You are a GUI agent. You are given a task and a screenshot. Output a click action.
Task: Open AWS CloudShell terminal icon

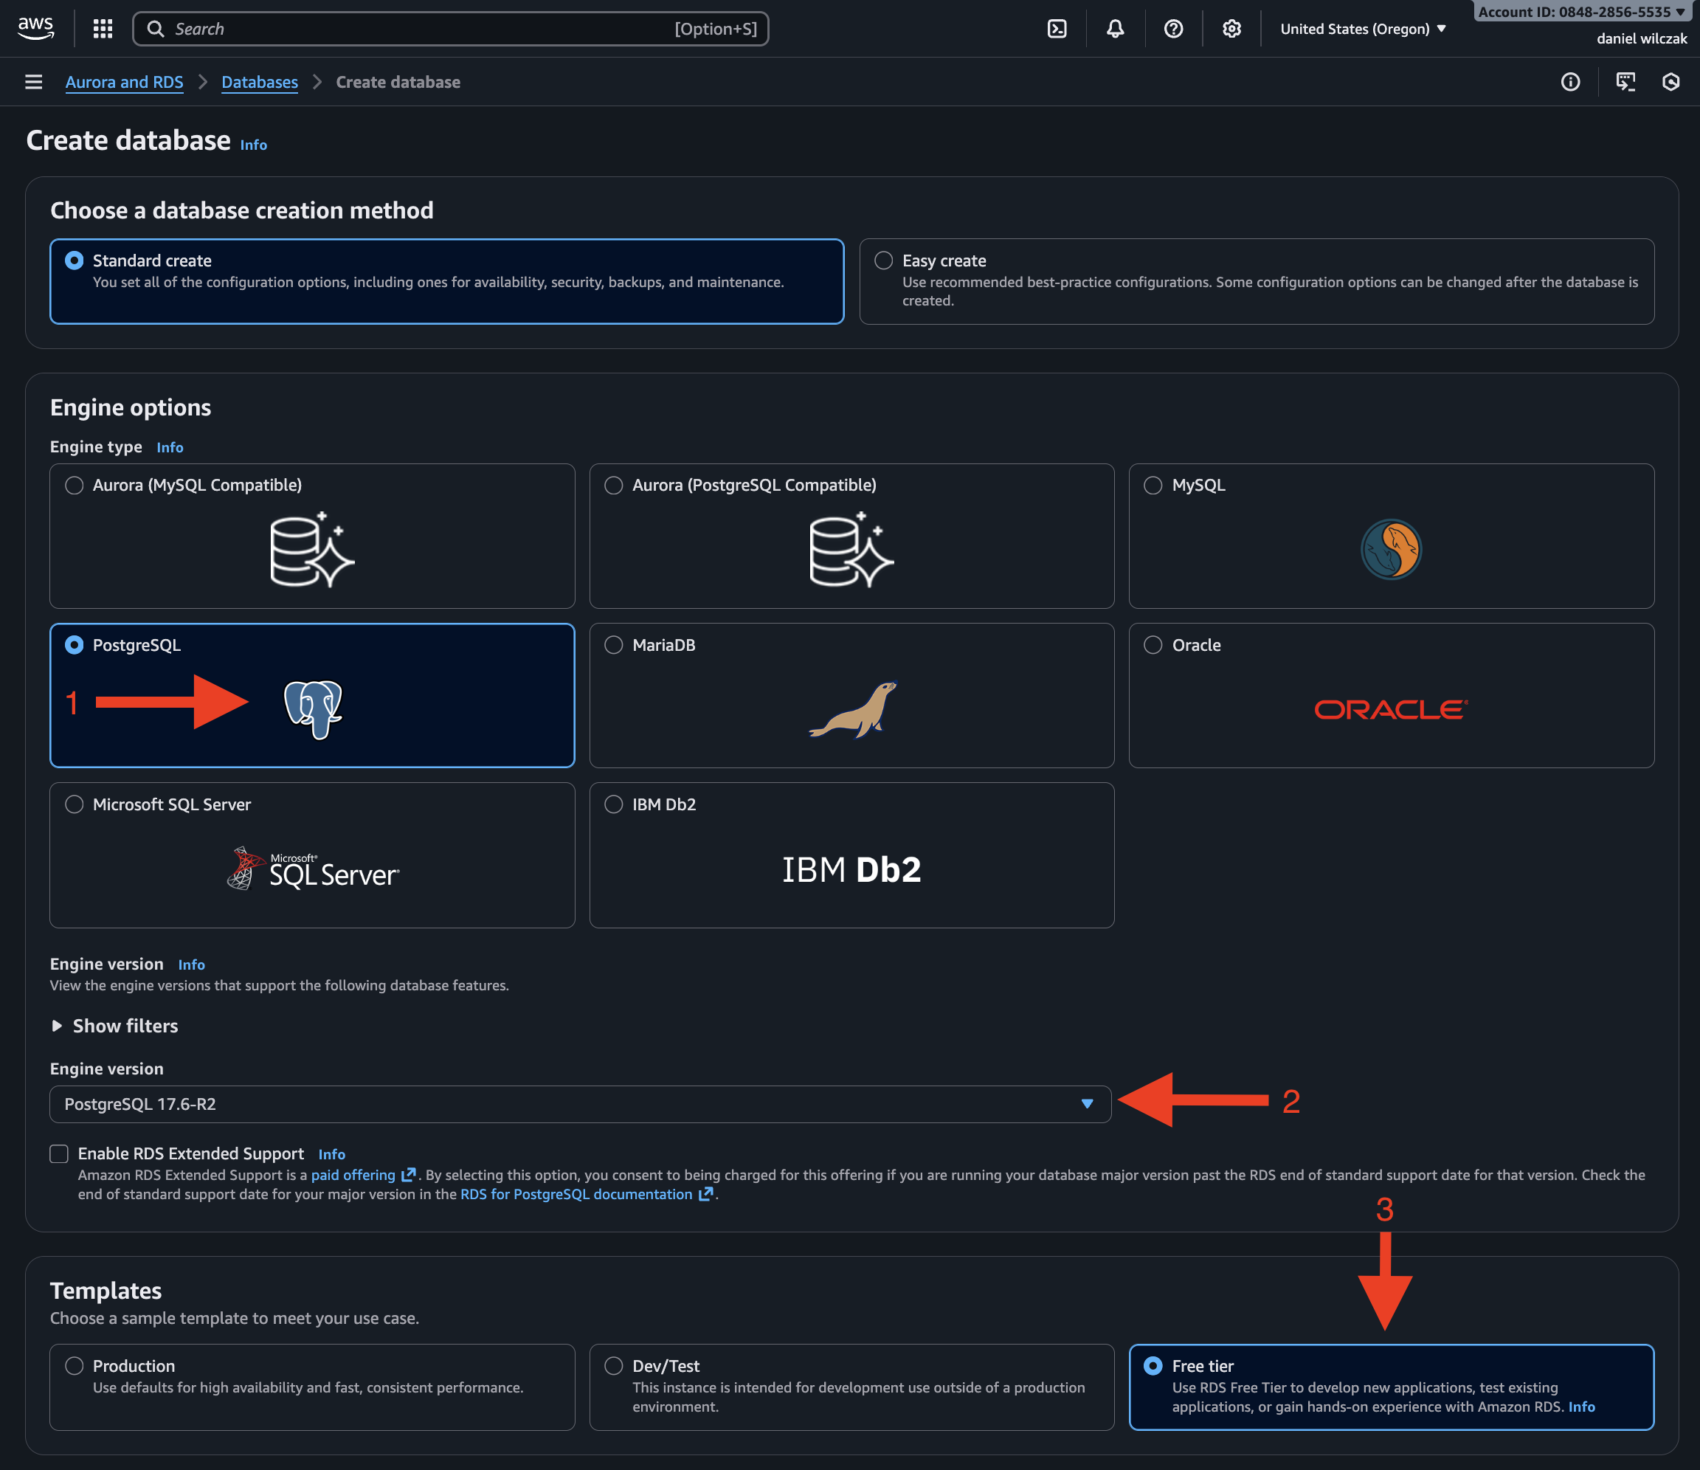1057,29
